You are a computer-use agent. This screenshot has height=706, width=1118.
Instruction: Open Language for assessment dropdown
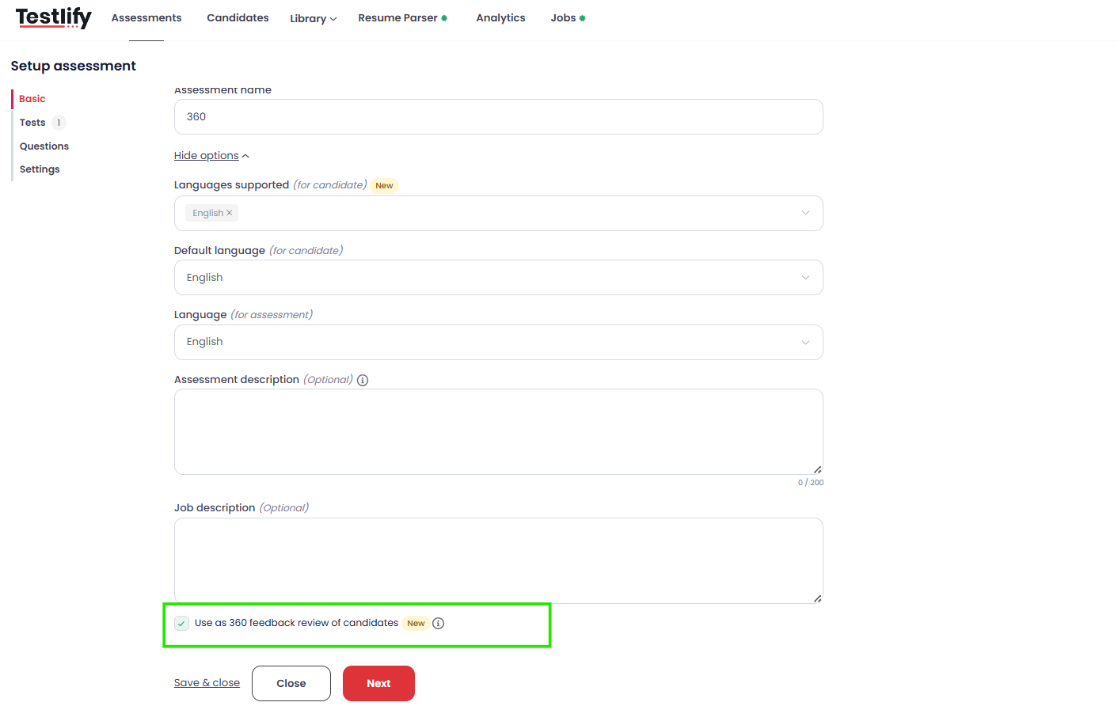pos(499,343)
